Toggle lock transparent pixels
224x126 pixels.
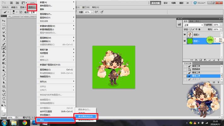tap(190, 29)
